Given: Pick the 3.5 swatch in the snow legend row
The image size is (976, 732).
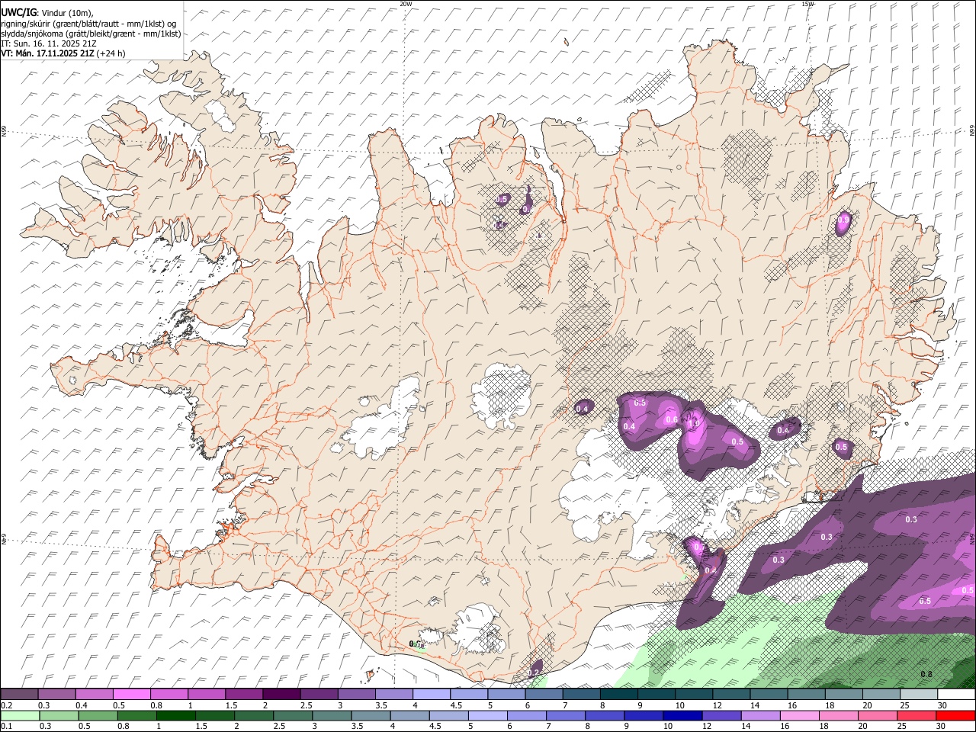Looking at the screenshot, I should (393, 695).
